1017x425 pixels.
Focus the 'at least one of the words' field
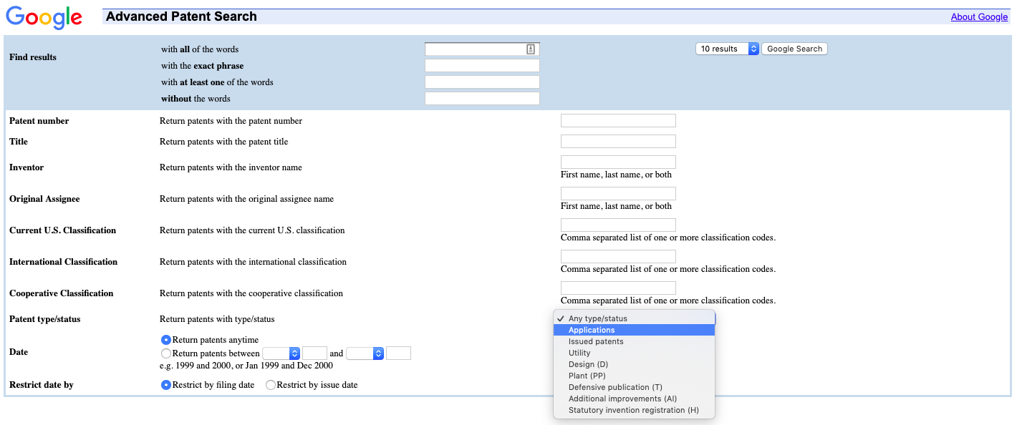pos(482,82)
